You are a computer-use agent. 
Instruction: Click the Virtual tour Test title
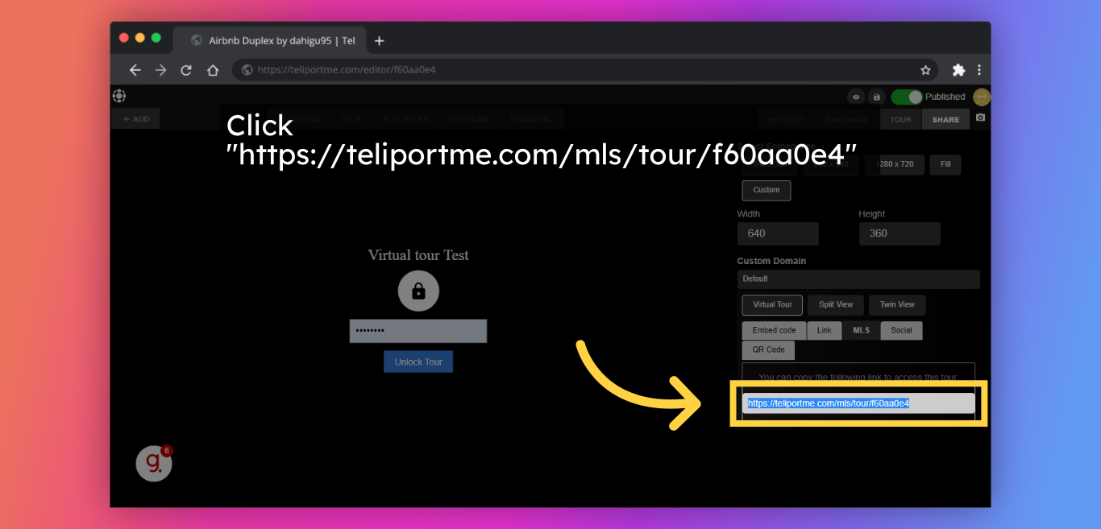click(x=418, y=254)
